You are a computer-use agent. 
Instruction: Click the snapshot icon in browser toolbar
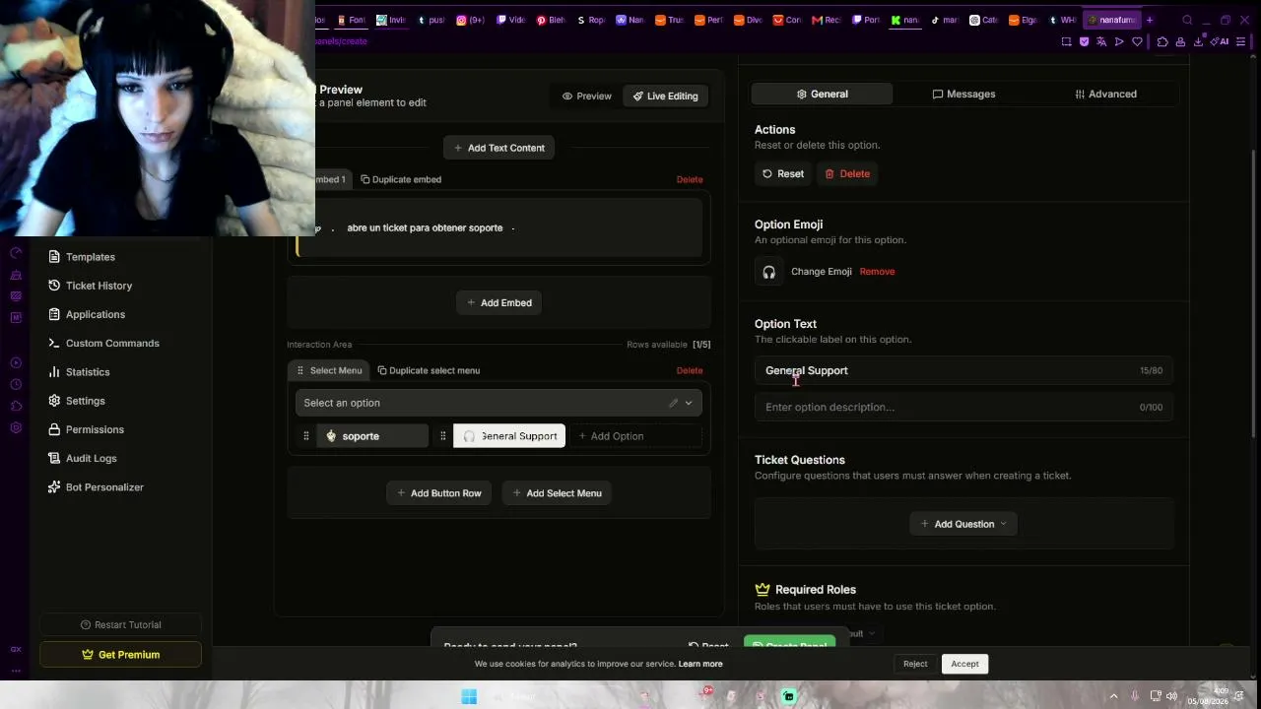(x=1066, y=41)
